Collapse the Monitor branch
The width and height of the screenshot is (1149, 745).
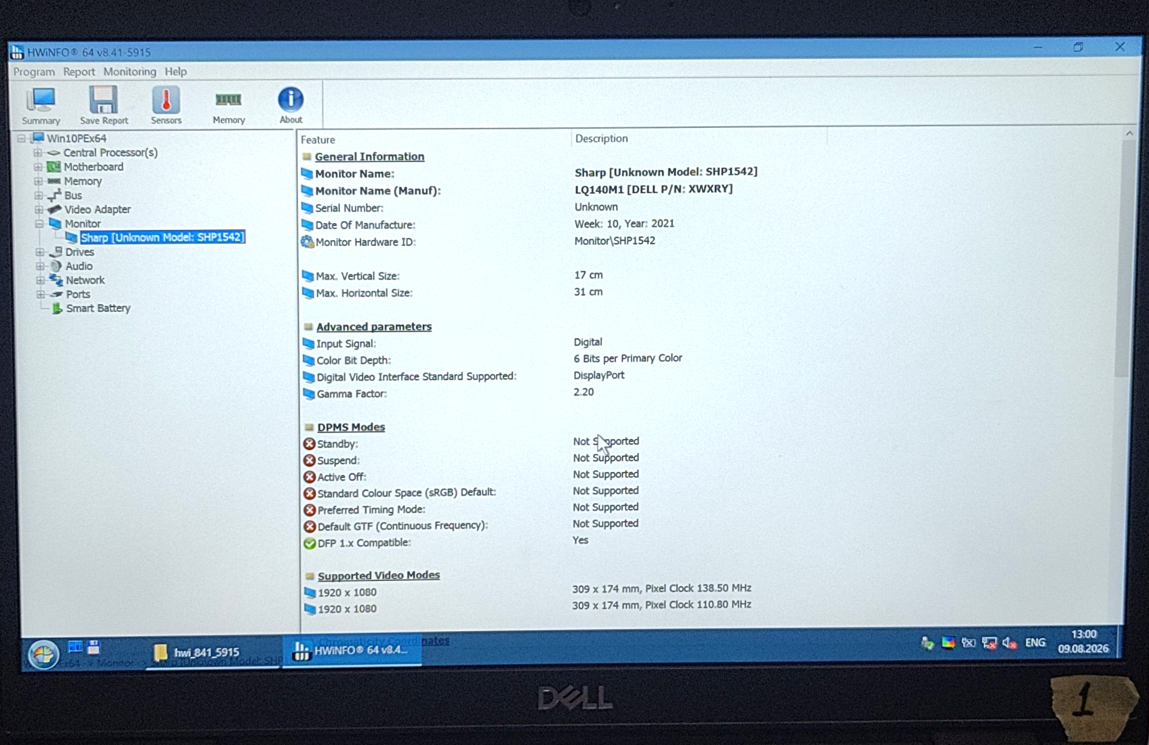(39, 224)
